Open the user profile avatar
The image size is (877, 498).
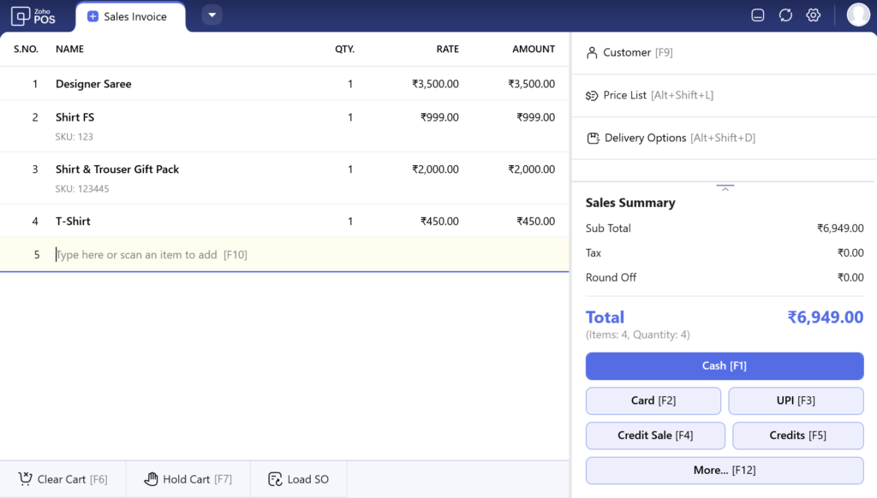(x=857, y=15)
